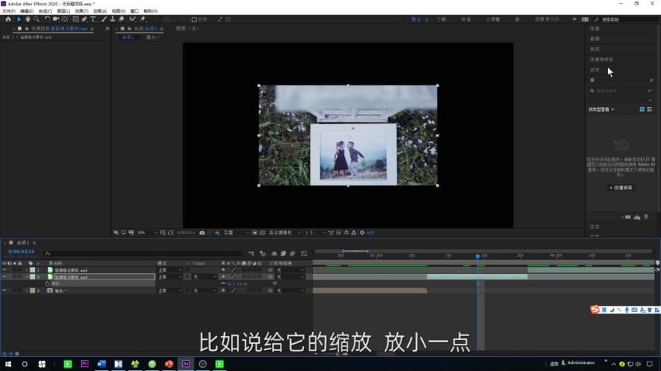Screen dimensions: 661x371
Task: Open the Edit (编辑) menu
Action: 26,11
